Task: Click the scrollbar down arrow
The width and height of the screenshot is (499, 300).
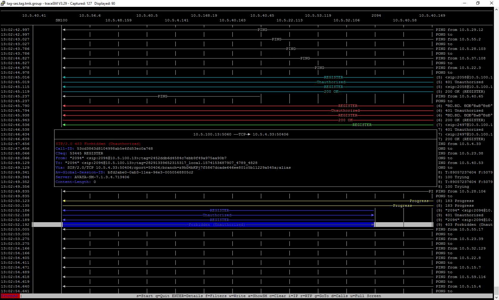Action: tap(496, 297)
